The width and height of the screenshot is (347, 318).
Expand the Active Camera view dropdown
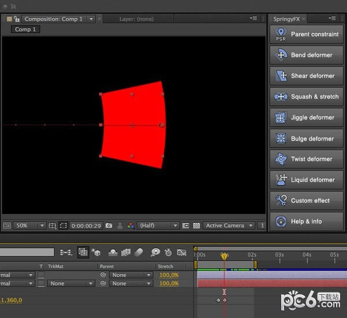click(x=229, y=225)
